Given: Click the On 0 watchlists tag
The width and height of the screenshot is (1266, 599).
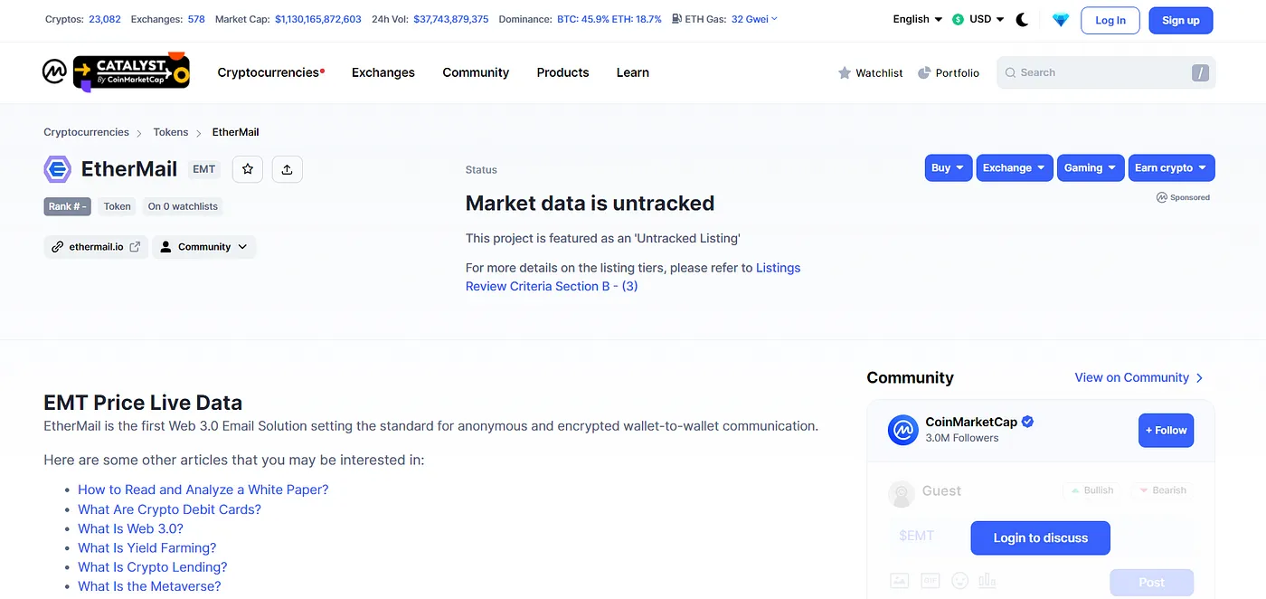Looking at the screenshot, I should click(x=183, y=206).
